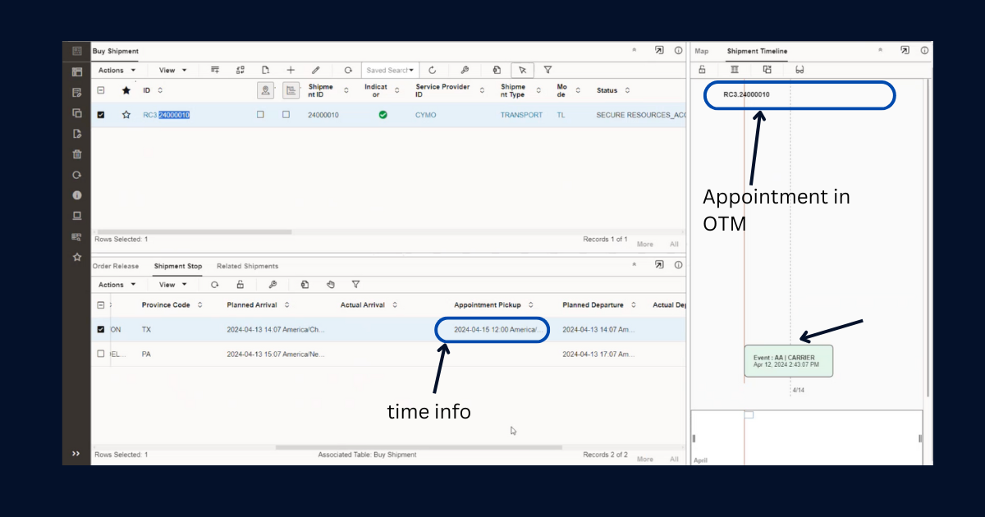Toggle the select-all checkbox in the shipment header
This screenshot has height=517, width=985.
pyautogui.click(x=101, y=90)
